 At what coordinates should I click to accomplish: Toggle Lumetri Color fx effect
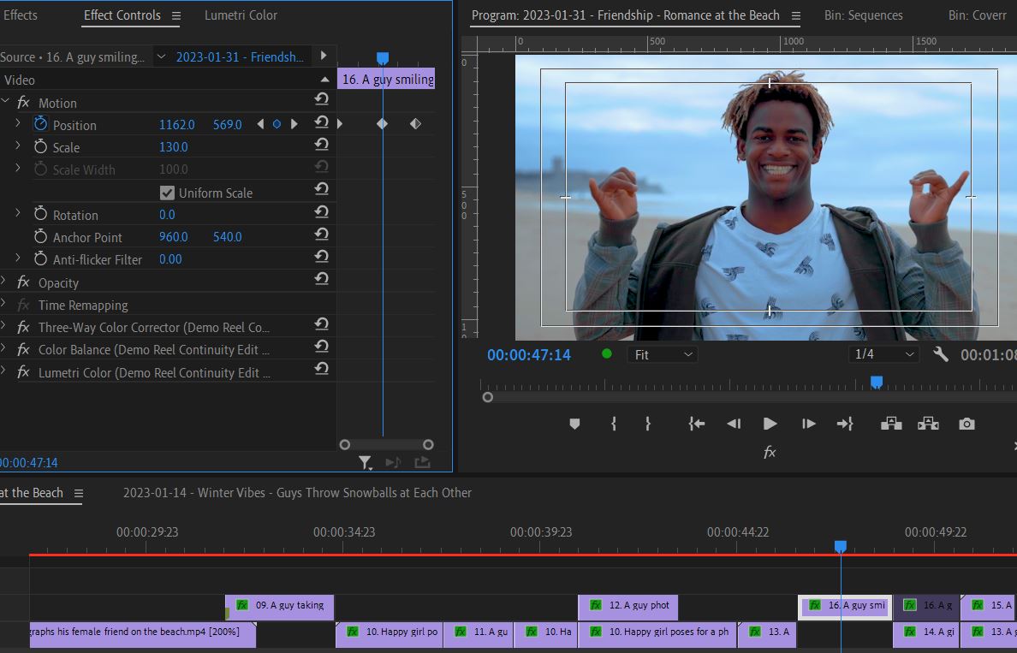coord(23,372)
